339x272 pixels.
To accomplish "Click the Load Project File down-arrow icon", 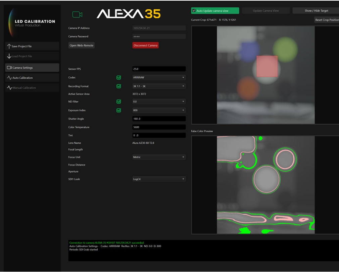I will 9,56.
